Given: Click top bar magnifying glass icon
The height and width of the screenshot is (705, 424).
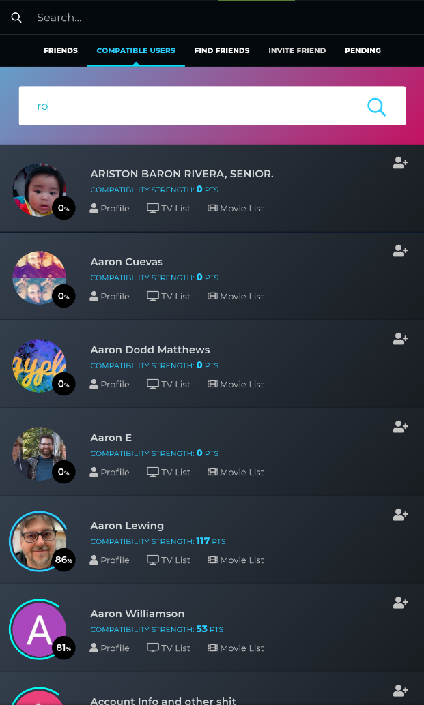Looking at the screenshot, I should (16, 18).
